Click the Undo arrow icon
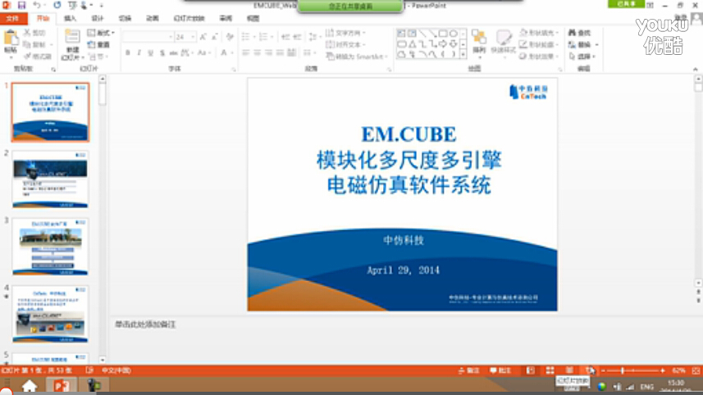 click(36, 6)
